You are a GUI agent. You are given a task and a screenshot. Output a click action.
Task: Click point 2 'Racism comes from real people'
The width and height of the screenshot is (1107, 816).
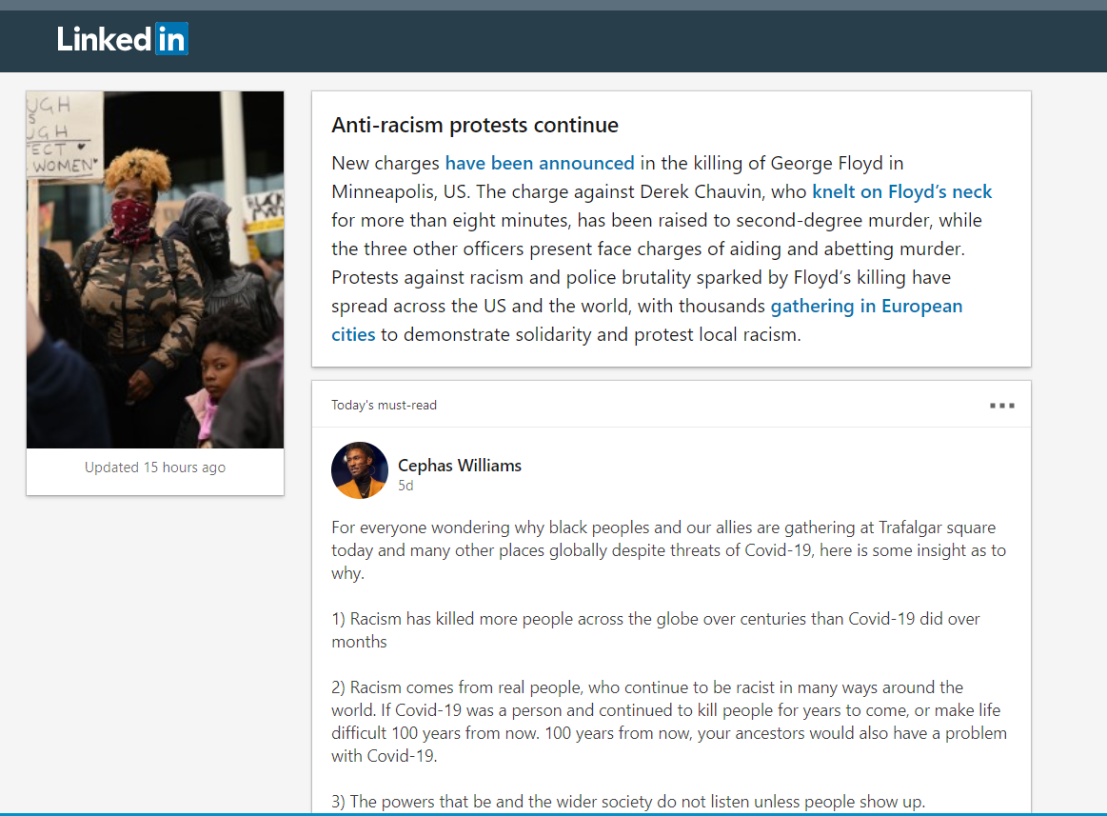[669, 722]
